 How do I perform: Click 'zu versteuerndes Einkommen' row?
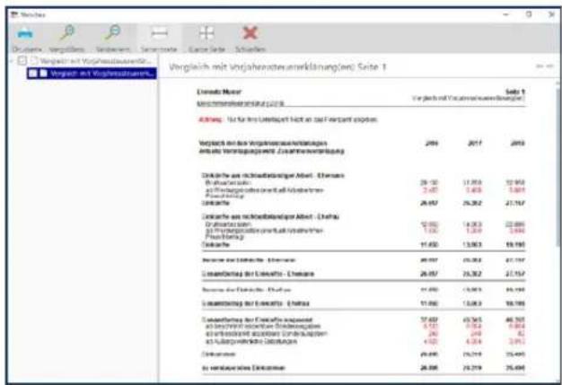(363, 368)
